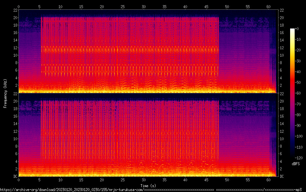The width and height of the screenshot is (306, 192).
Task: Click the DC label at bottom left
Action: (x=15, y=176)
